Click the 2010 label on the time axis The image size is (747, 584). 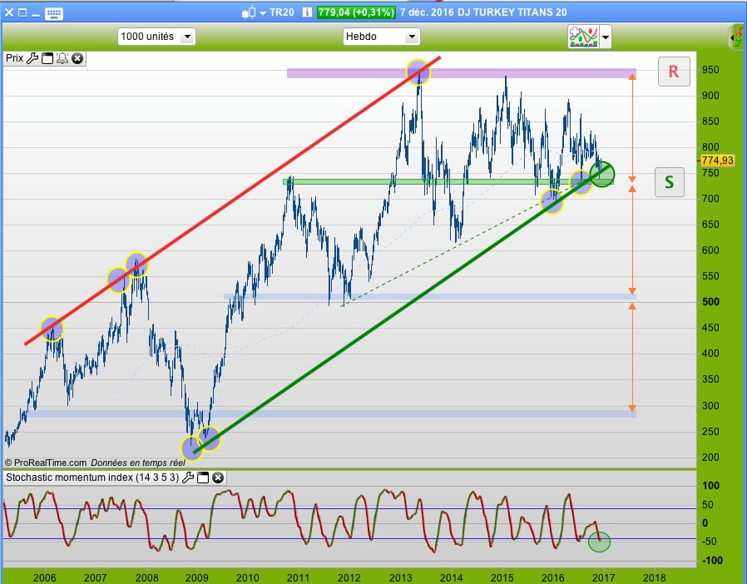(248, 578)
